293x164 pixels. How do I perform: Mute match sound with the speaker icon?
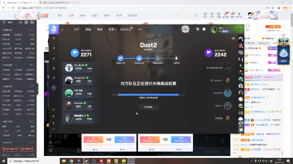click(233, 39)
